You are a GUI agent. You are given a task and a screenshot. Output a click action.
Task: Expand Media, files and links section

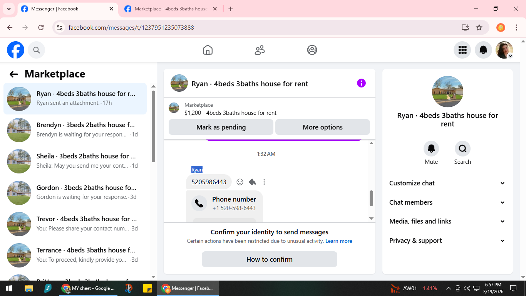pyautogui.click(x=447, y=221)
